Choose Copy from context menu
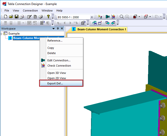 [x=61, y=48]
